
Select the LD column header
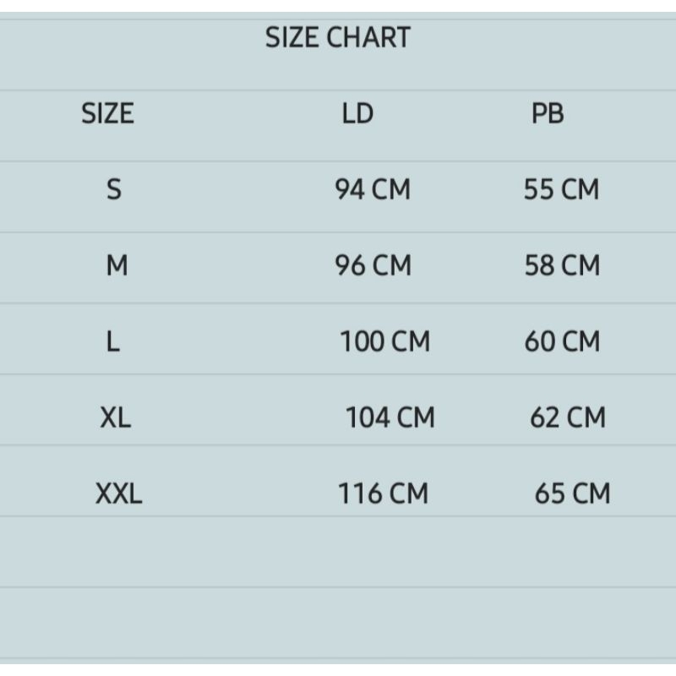pos(357,113)
